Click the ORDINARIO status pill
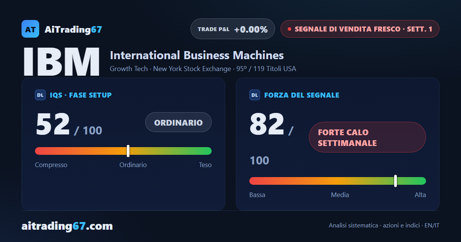The width and height of the screenshot is (461, 242). click(178, 123)
